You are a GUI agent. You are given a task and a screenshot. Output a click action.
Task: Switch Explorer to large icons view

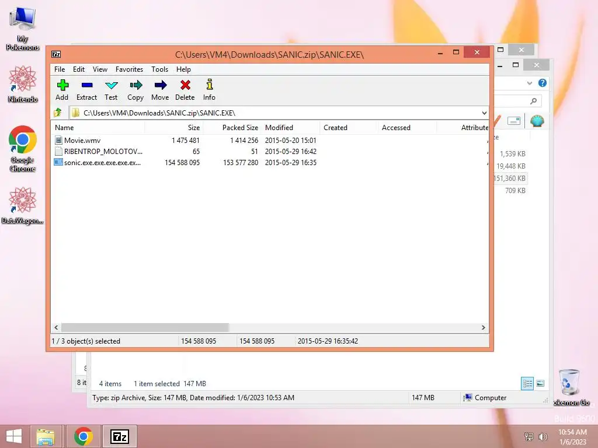pyautogui.click(x=540, y=383)
